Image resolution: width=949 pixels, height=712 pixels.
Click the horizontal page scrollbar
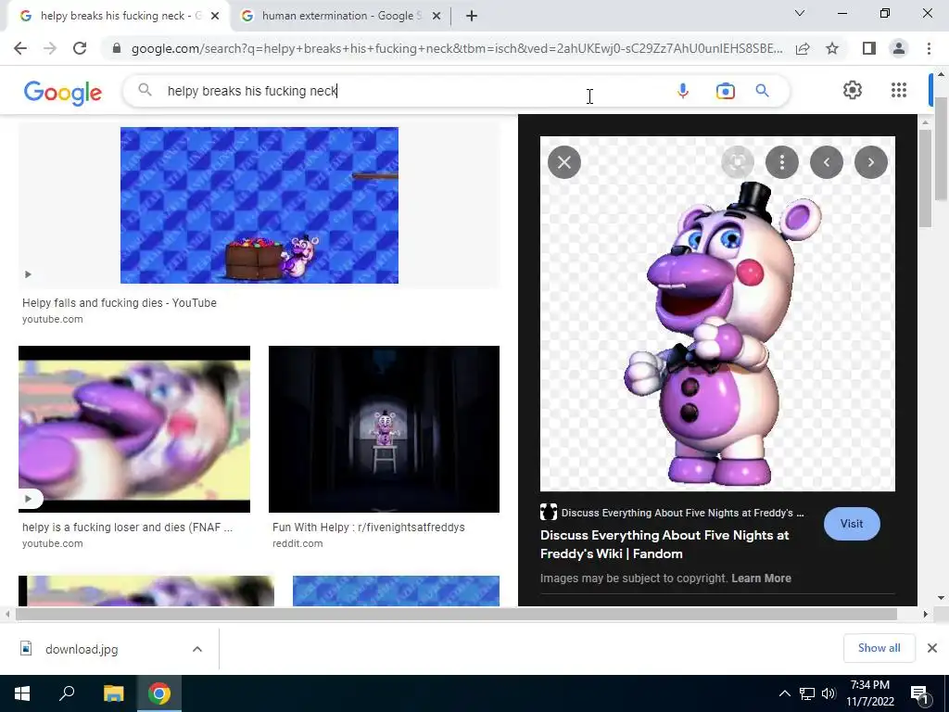(456, 614)
